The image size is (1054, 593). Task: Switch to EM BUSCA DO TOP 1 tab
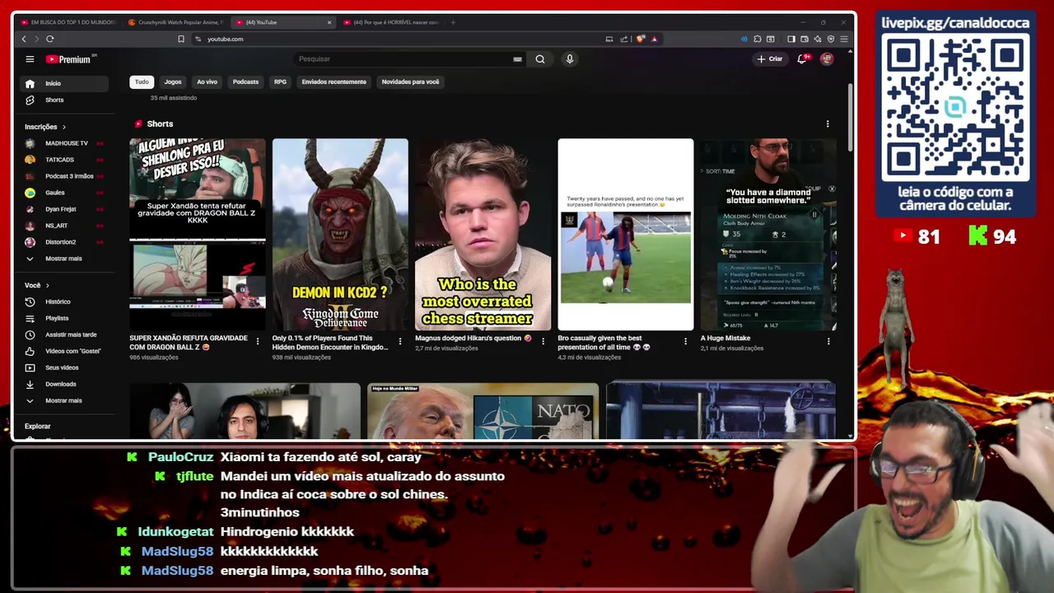68,22
